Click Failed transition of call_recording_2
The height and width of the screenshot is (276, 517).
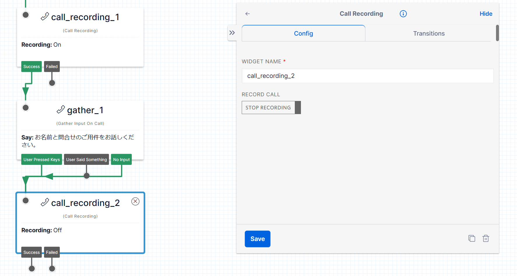click(x=52, y=252)
